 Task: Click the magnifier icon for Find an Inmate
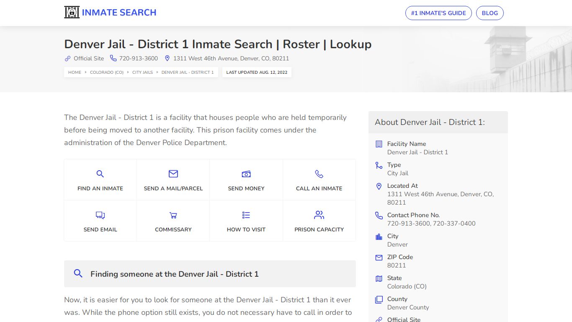[x=100, y=174]
